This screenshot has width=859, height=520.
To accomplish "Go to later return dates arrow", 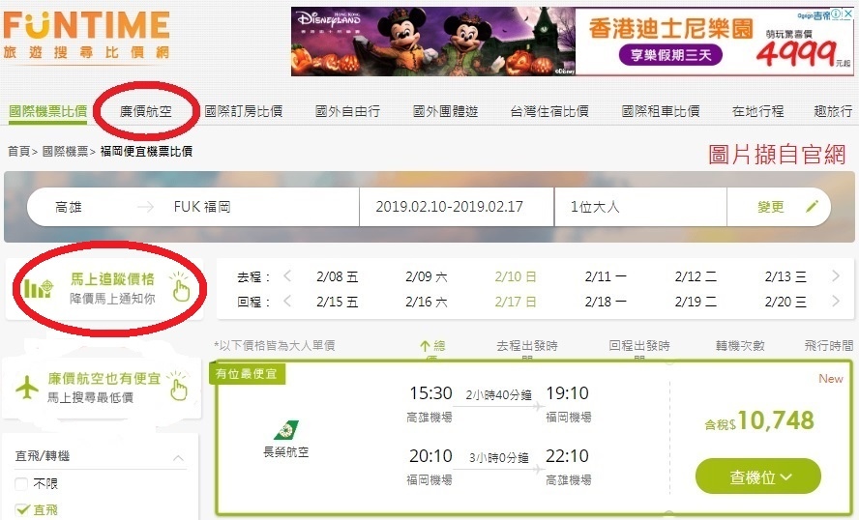I will (836, 301).
